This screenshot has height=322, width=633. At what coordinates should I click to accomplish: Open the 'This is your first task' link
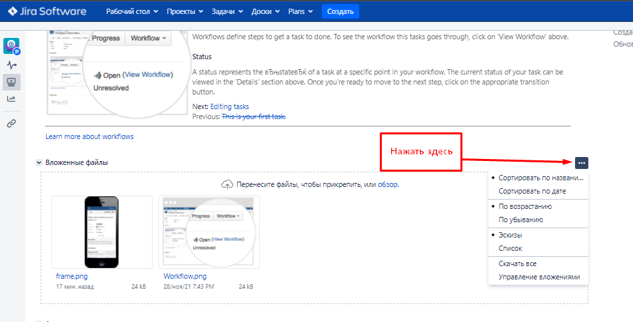(254, 116)
